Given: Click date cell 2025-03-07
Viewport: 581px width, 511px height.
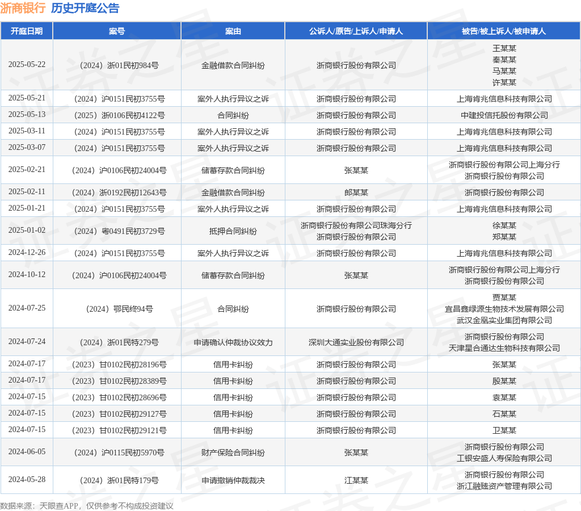Looking at the screenshot, I should click(x=27, y=148).
